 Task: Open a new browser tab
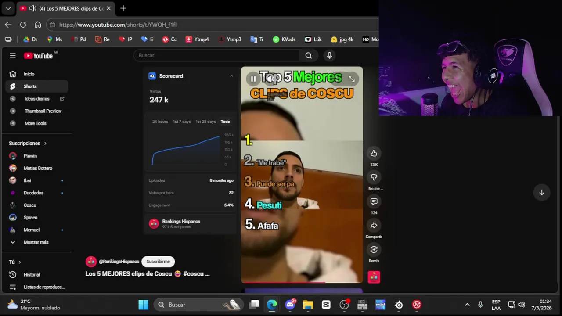(123, 8)
